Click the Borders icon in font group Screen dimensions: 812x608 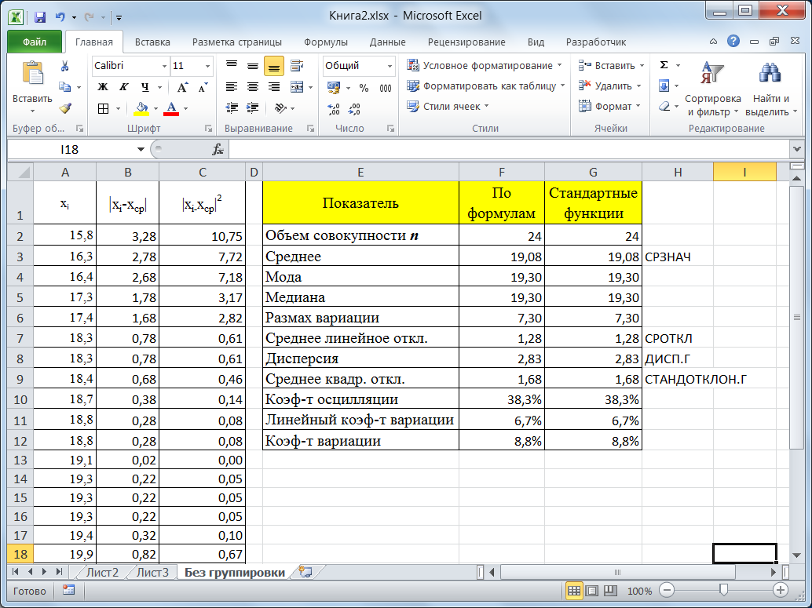pyautogui.click(x=104, y=109)
